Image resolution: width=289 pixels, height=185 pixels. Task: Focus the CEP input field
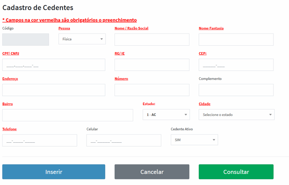pyautogui.click(x=236, y=65)
